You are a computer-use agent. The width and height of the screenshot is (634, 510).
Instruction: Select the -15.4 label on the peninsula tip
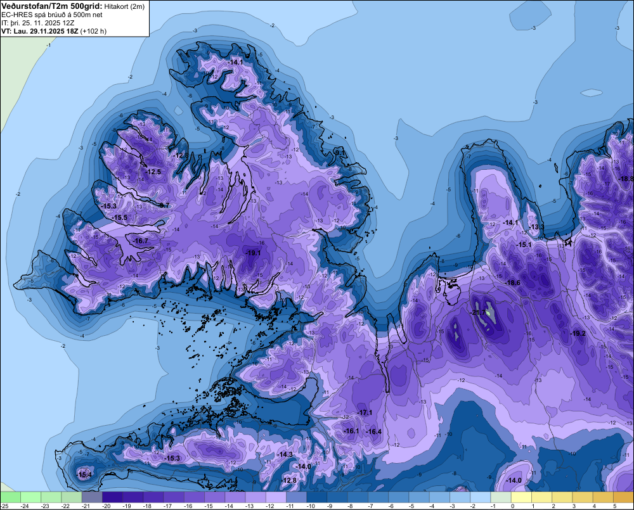[x=84, y=475]
